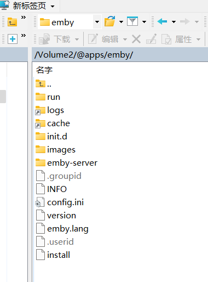Select the parent directory '..' entry
Screen dimensions: 208x282
click(x=43, y=84)
